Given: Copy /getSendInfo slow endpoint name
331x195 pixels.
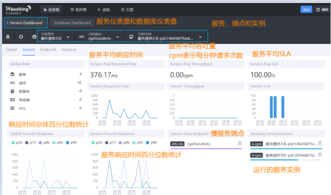Looking at the screenshot, I should pyautogui.click(x=240, y=144).
